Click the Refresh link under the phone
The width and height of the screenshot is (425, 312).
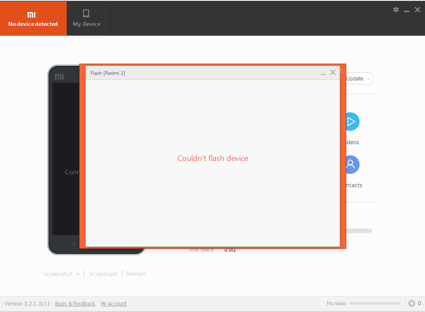coord(136,274)
